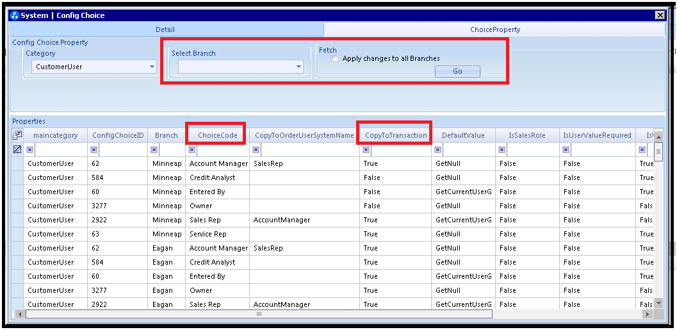Click the clear-filter icon in filter row
Viewport: 677px width, 330px height.
coord(17,150)
